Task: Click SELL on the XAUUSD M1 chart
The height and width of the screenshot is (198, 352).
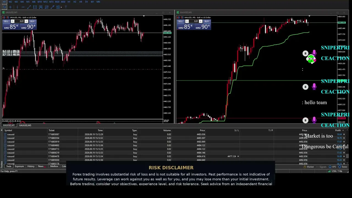Action: pos(6,21)
